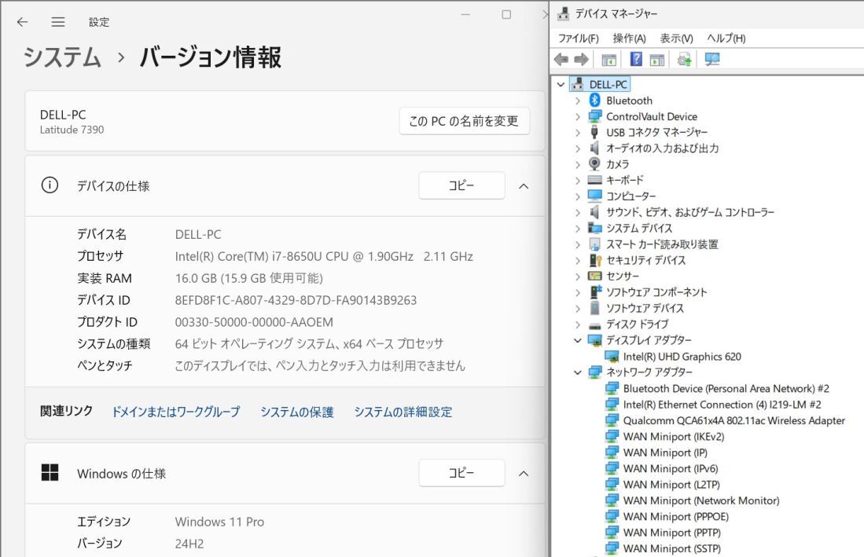Click the hamburger menu in Settings
Viewport: 864px width, 557px height.
point(57,22)
